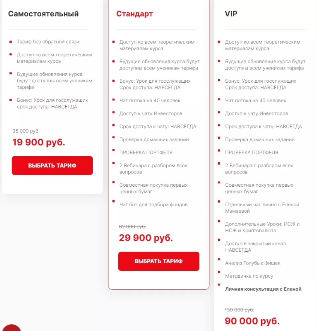Click the crossed-out 35 000 руб. price

click(26, 131)
